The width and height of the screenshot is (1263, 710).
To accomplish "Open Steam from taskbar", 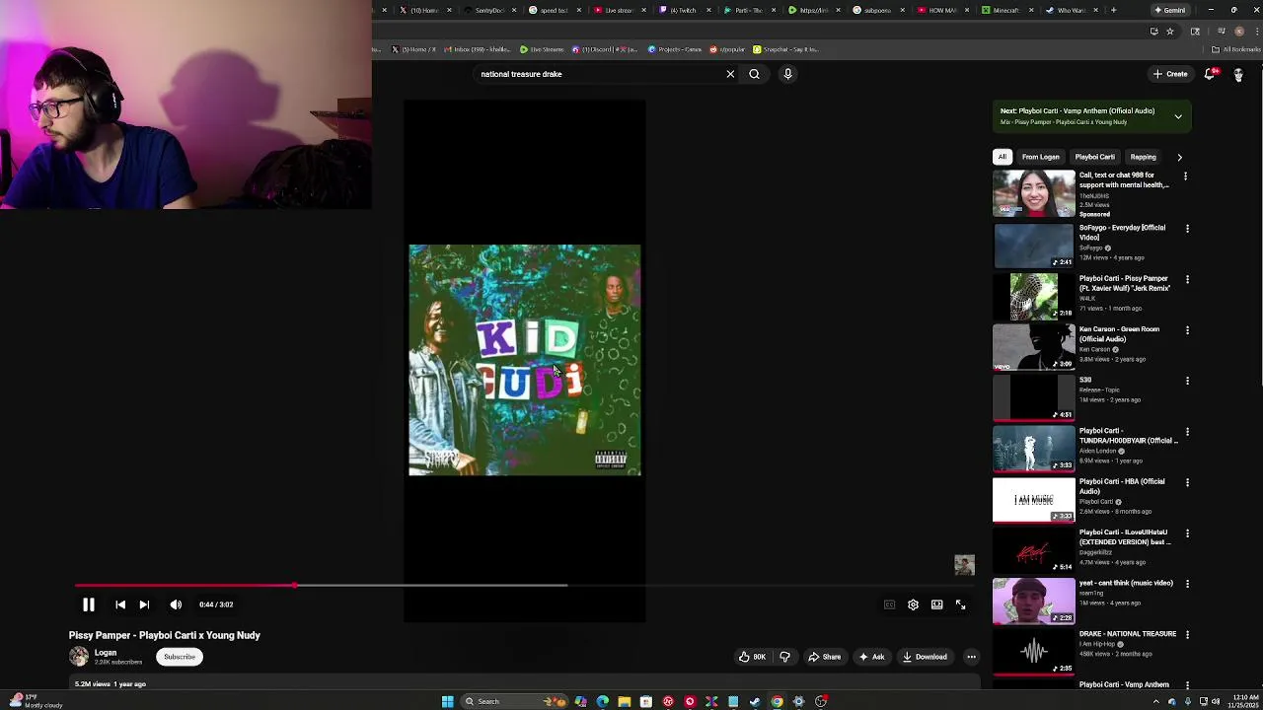I will pos(755,701).
